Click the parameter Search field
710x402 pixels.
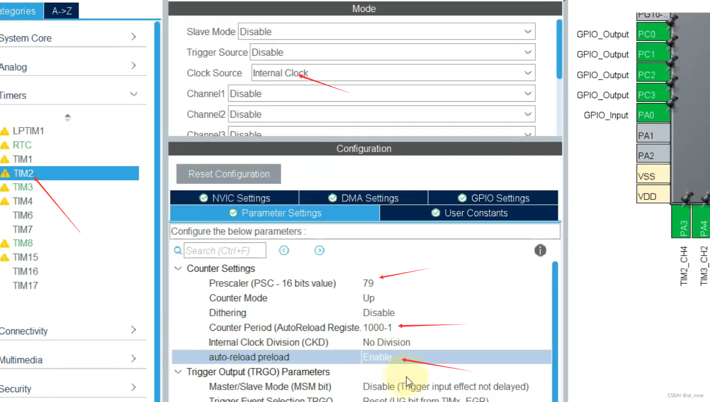pos(225,251)
